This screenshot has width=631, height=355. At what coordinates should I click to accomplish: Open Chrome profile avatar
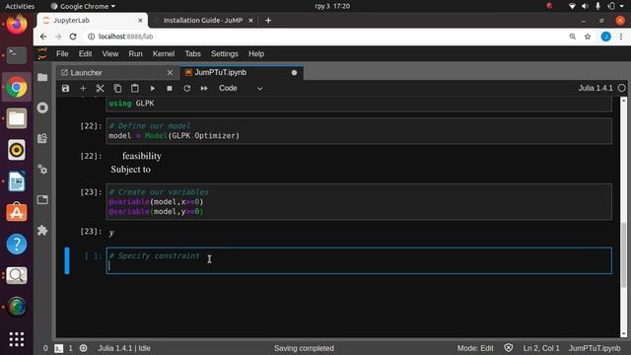605,36
